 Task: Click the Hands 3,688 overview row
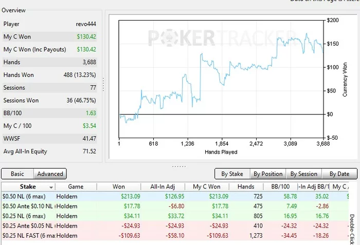click(49, 62)
